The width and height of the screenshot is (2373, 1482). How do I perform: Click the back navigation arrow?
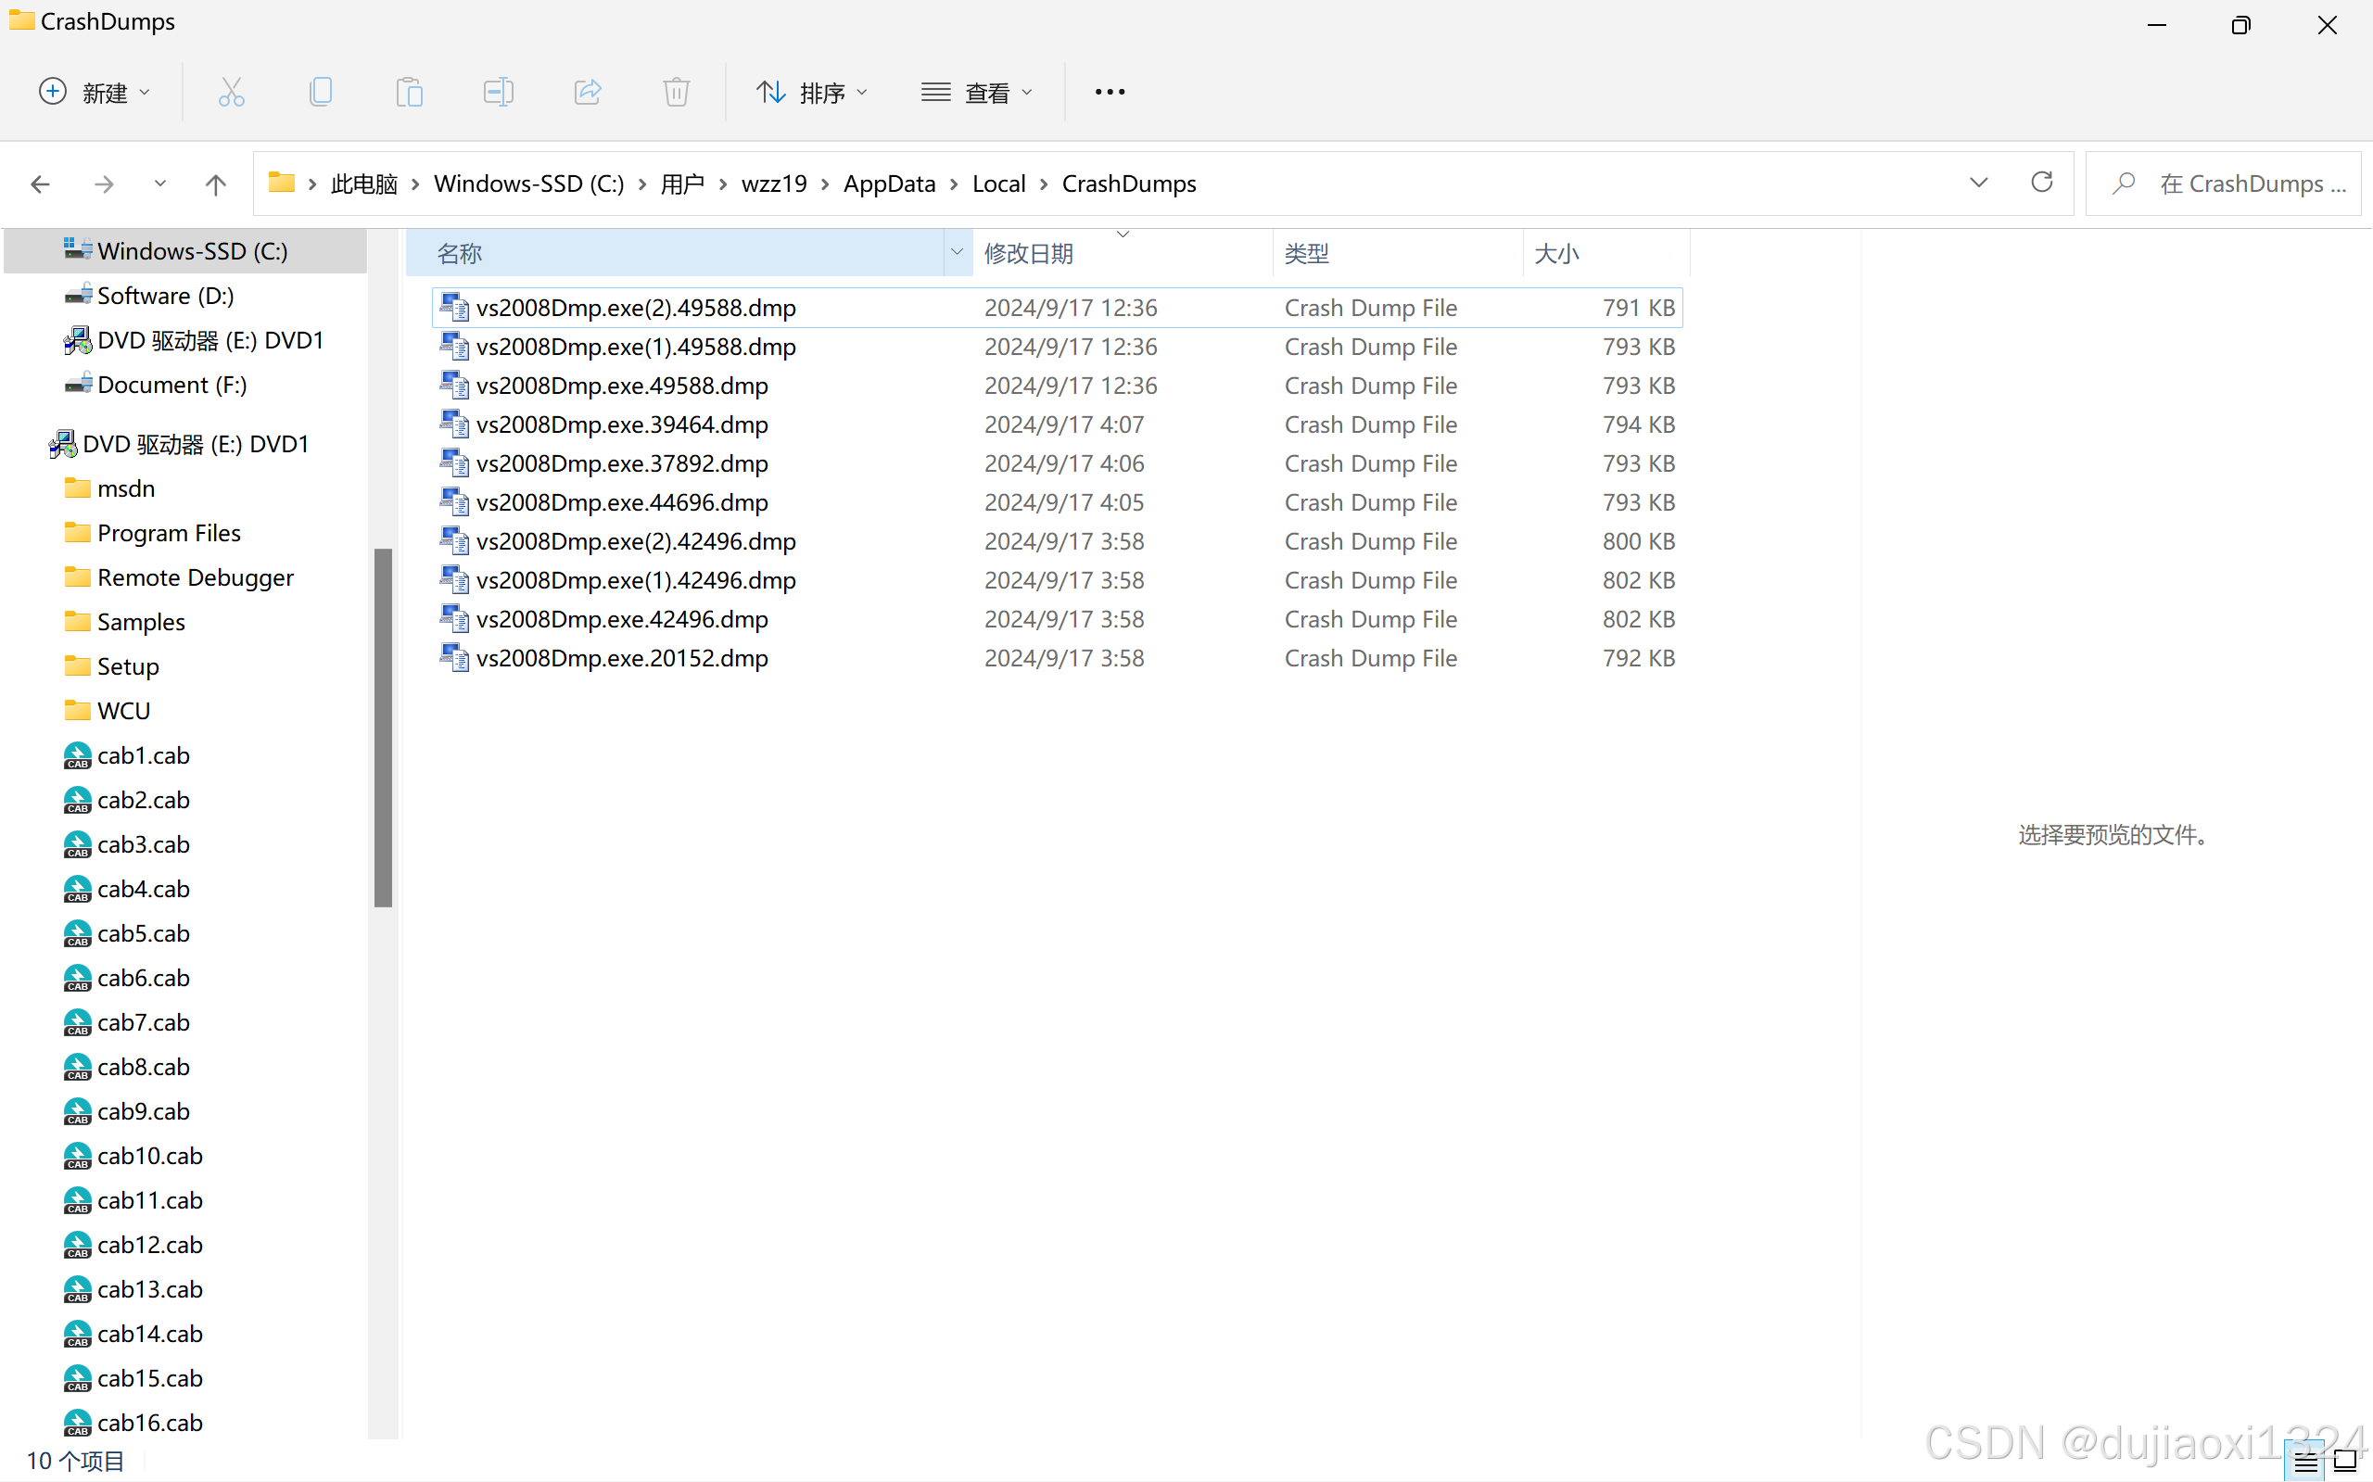[40, 184]
